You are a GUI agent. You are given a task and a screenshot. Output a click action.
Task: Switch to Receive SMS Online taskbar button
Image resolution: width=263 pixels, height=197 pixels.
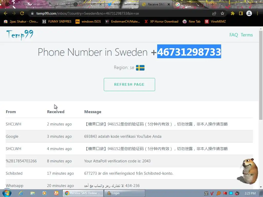click(83, 193)
